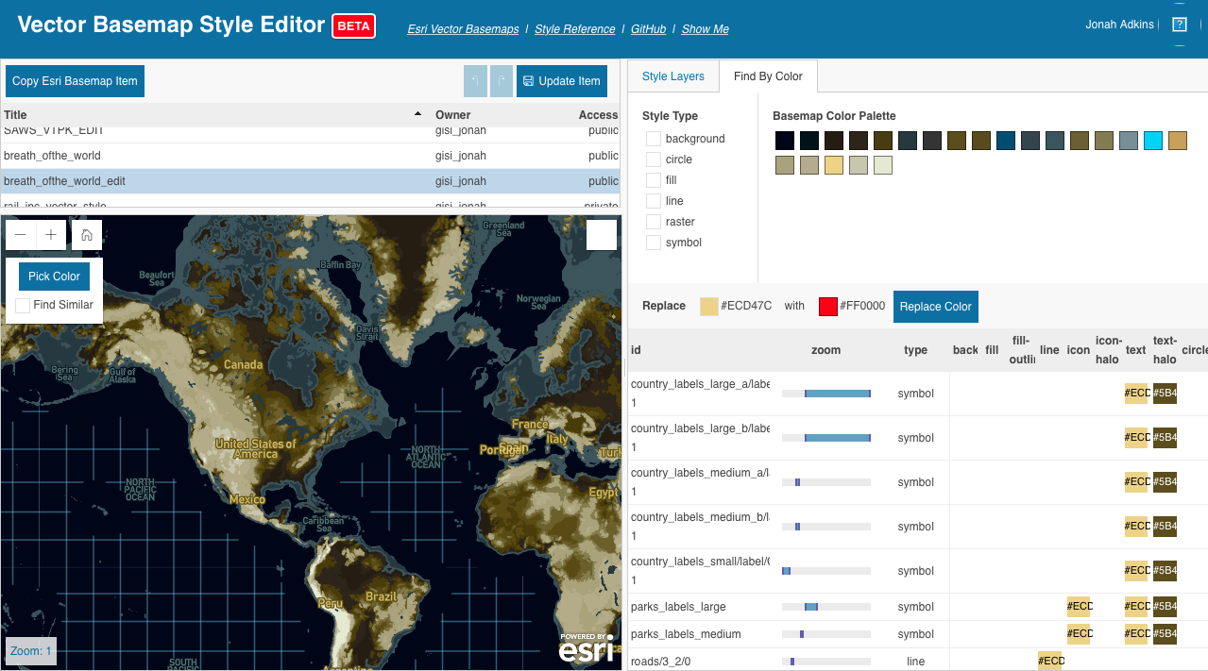Click the Jonah Adkins user name
This screenshot has width=1208, height=671.
[1120, 25]
